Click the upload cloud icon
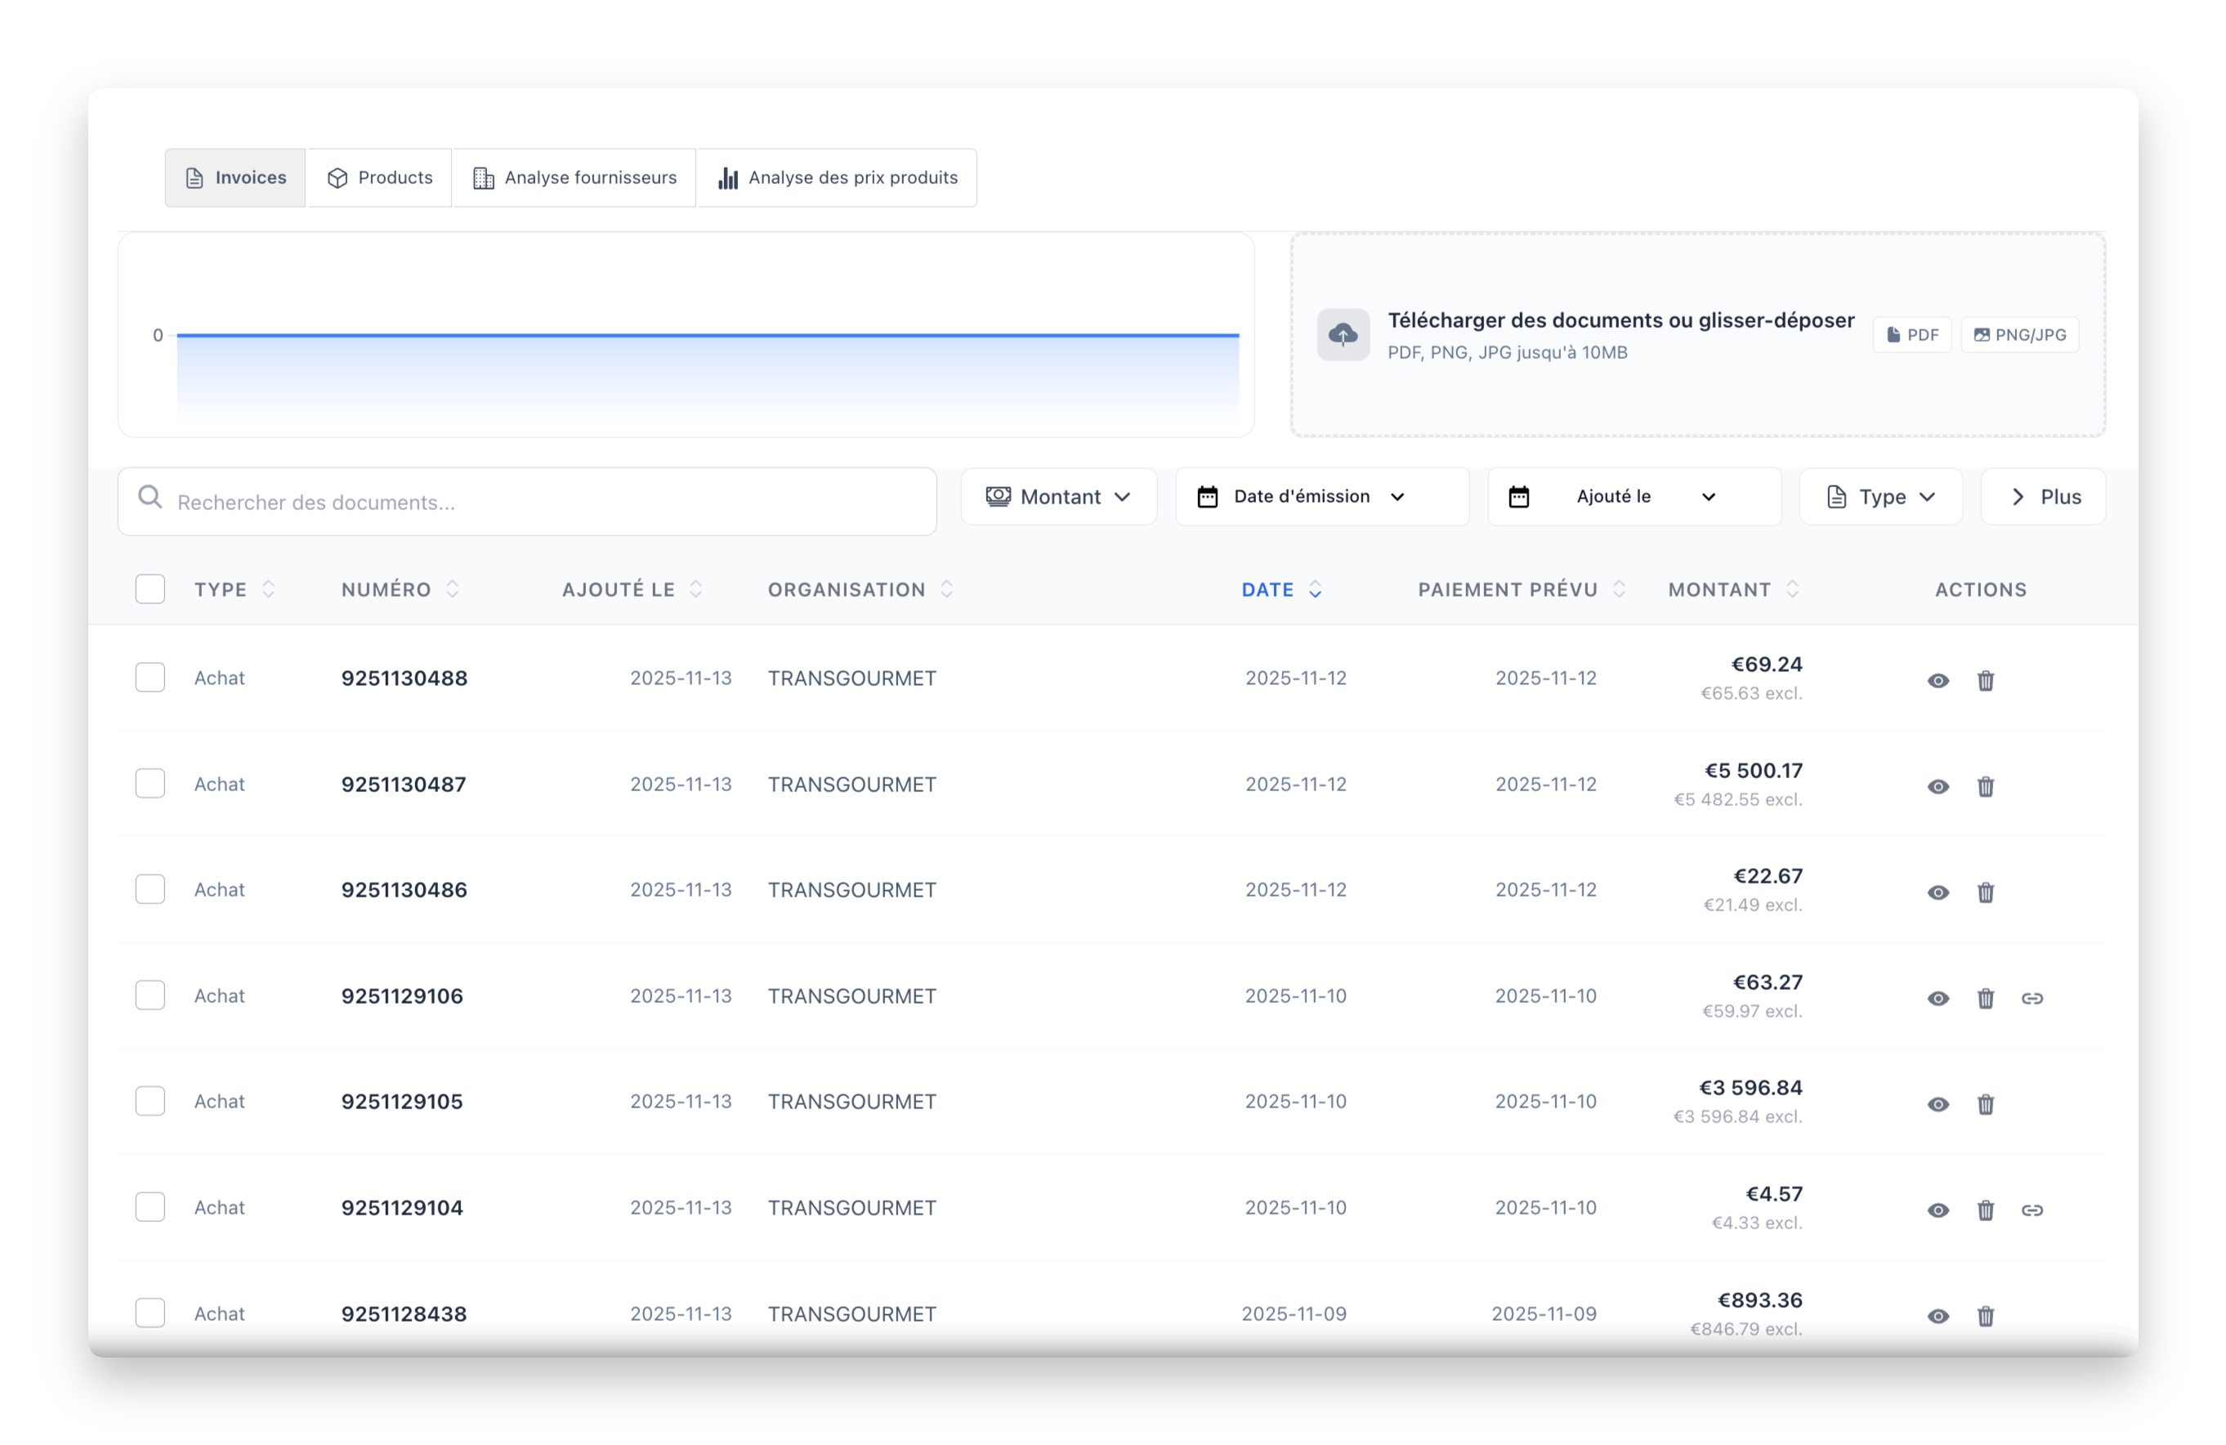Viewport: 2226px width, 1445px height. (x=1343, y=334)
